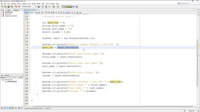The height and width of the screenshot is (112, 200).
Task: Click line number 37 in the gutter
Action: tap(27, 82)
